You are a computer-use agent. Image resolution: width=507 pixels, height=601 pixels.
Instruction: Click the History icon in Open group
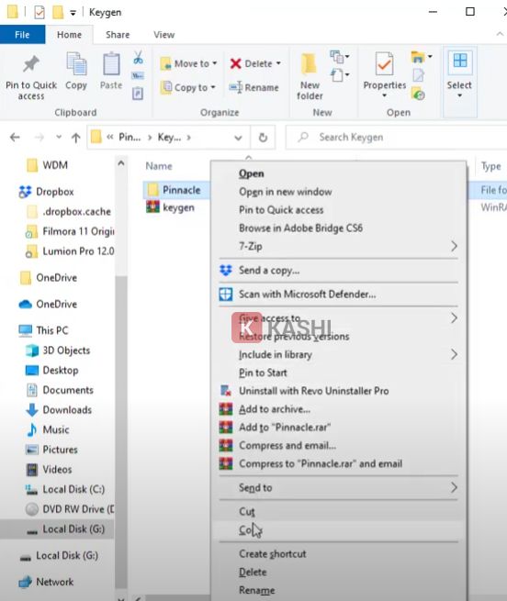coord(418,94)
